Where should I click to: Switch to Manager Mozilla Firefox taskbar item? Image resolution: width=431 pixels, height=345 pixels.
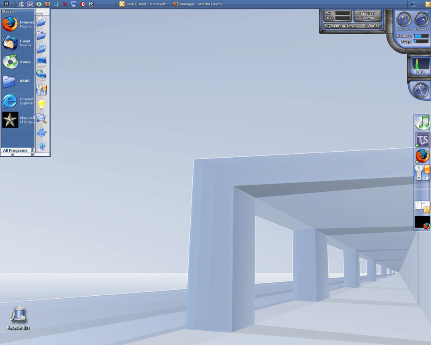199,4
